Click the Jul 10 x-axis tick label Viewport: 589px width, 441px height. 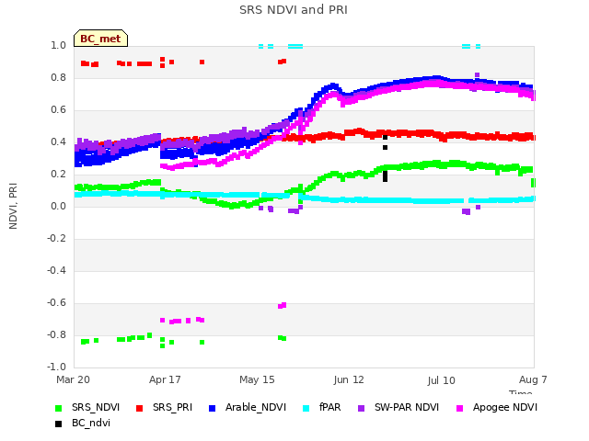(441, 380)
